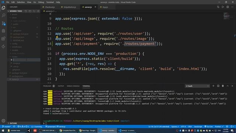The width and height of the screenshot is (236, 133).
Task: Maximize the terminal panel with up chevron
Action: pyautogui.click(x=228, y=86)
